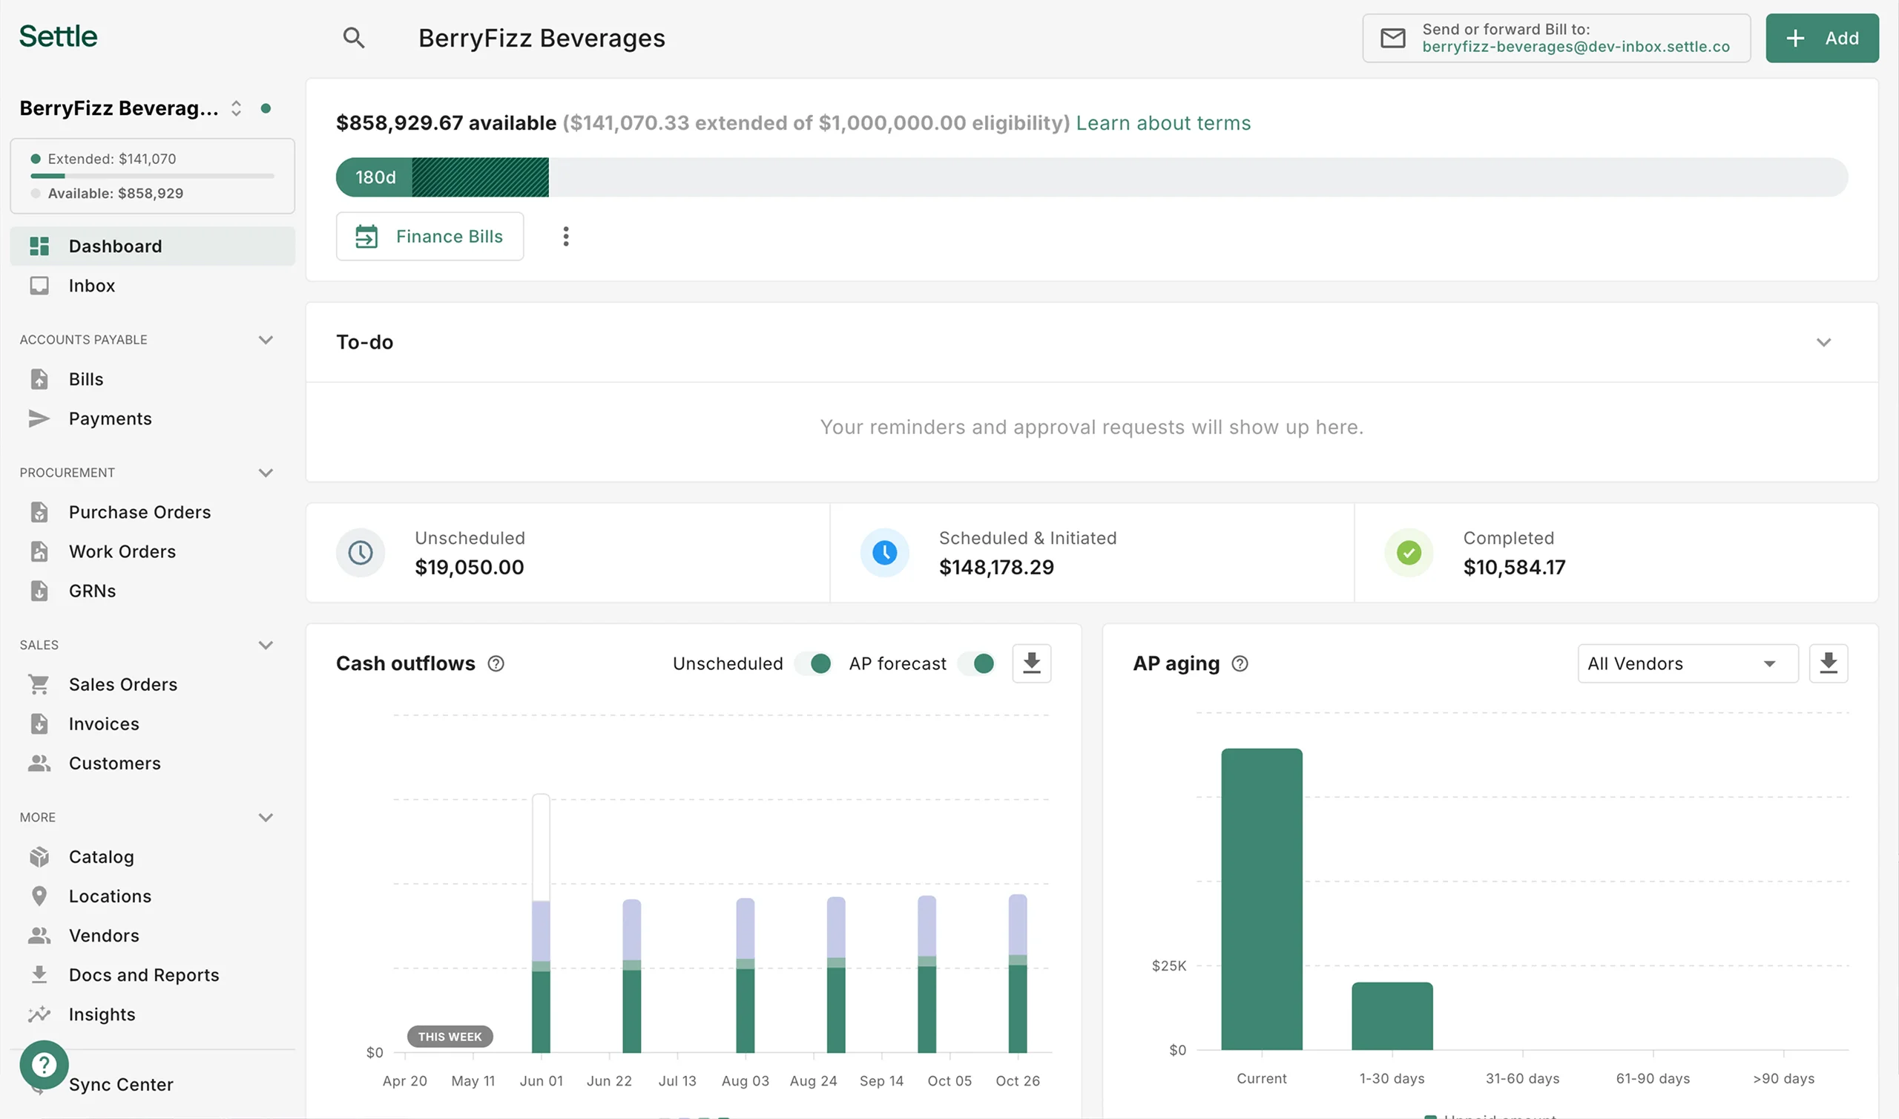1899x1119 pixels.
Task: Click the Oct 26 bar in Cash outflows
Action: pyautogui.click(x=1017, y=974)
